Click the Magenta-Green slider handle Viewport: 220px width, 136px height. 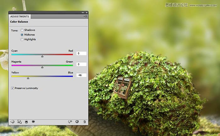pos(42,67)
